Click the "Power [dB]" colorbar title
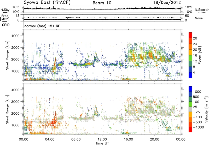The image size is (209, 145). 199,55
